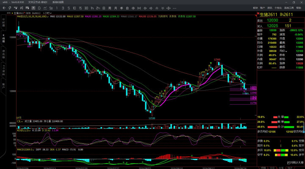Select the 15 minute period button

pos(80,8)
